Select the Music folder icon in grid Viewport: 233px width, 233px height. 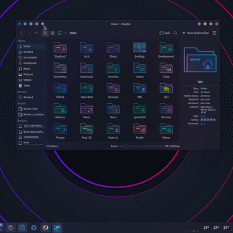point(87,108)
